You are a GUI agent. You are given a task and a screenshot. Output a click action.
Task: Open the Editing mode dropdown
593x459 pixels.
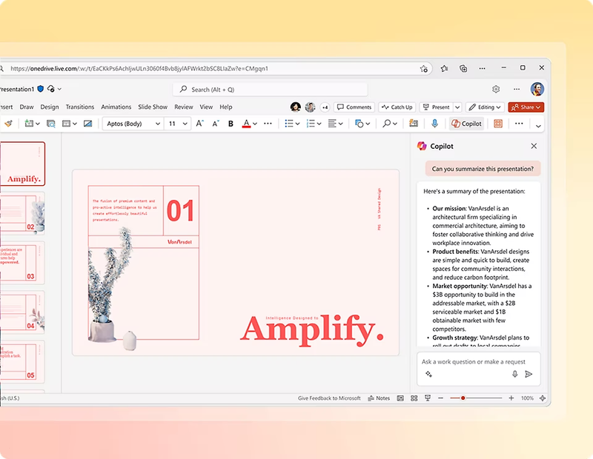click(x=486, y=107)
